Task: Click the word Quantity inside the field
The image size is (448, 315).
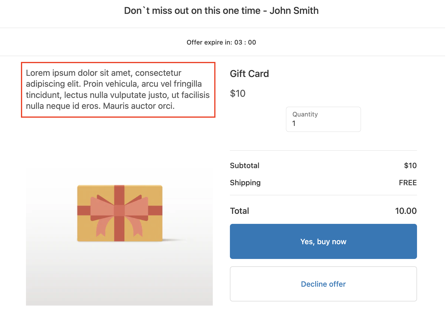Action: click(x=305, y=114)
